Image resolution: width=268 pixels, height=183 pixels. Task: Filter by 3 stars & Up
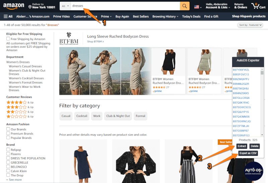click(x=20, y=107)
